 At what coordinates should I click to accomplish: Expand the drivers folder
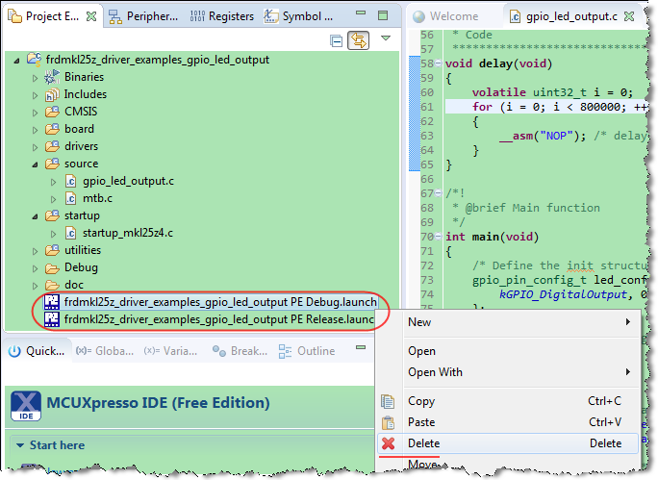[x=36, y=147]
